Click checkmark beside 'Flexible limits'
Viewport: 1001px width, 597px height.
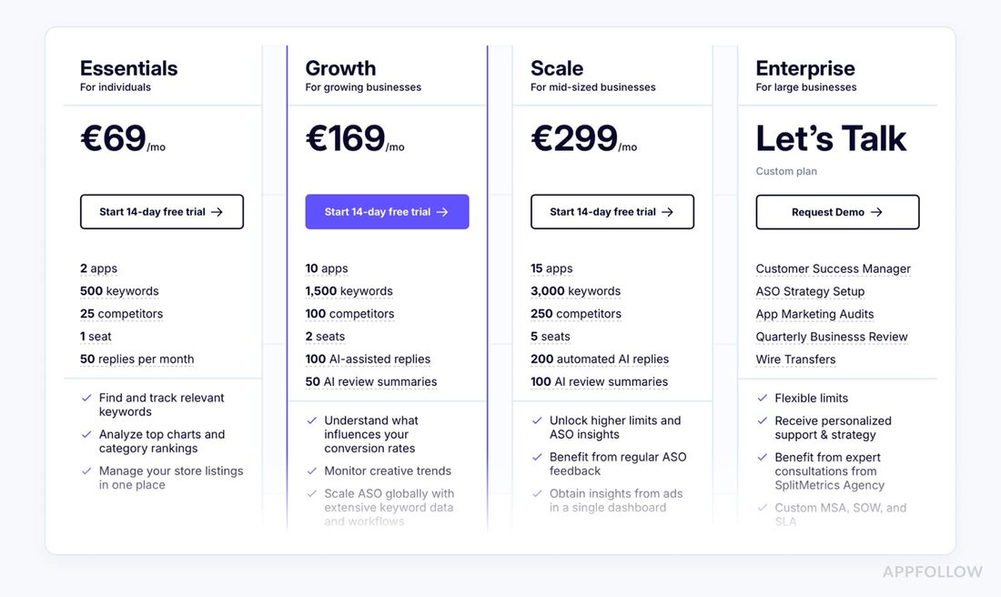click(x=763, y=398)
